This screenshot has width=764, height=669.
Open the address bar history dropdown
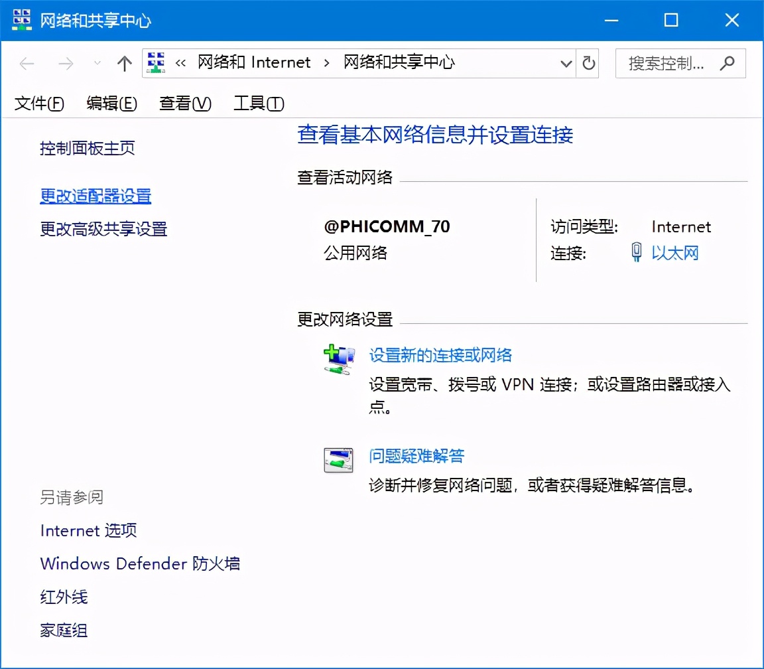[565, 64]
